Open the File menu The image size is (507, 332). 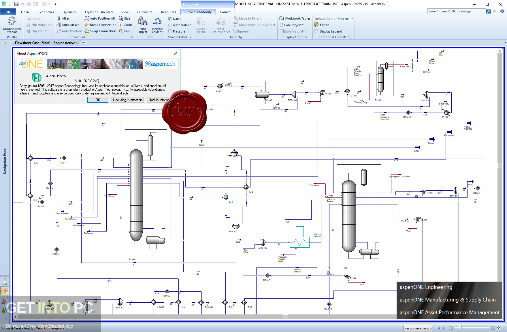pos(8,12)
